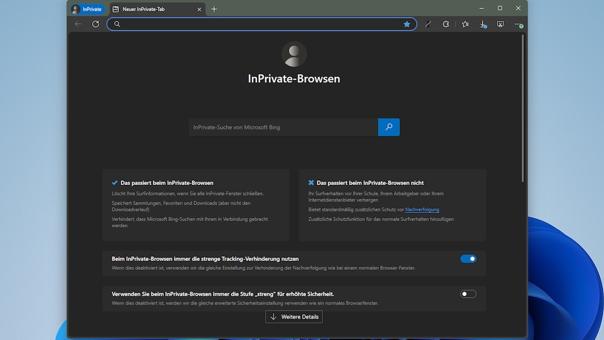This screenshot has width=604, height=340.
Task: Click the slash pen toolbar icon
Action: pyautogui.click(x=428, y=24)
